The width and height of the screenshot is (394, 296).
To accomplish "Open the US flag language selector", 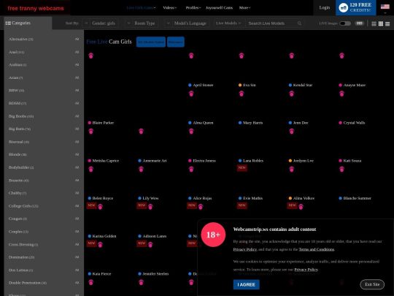I will 385,7.
